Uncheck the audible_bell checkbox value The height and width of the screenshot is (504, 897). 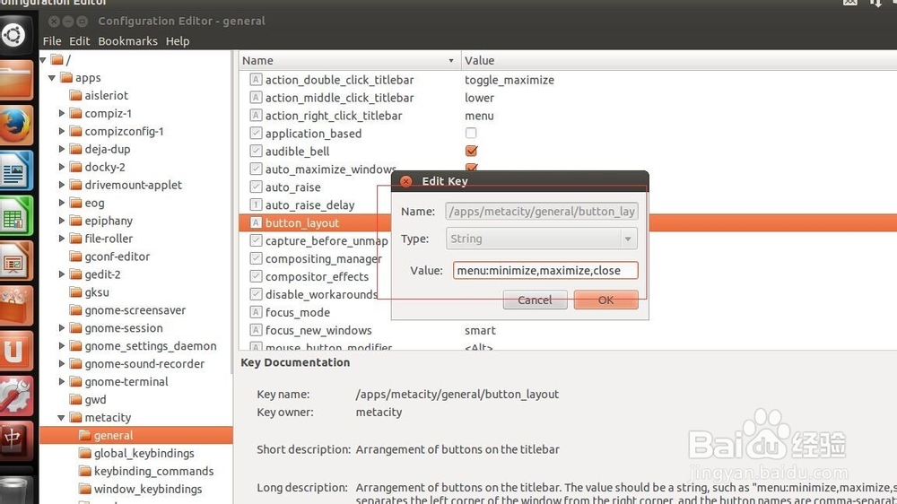coord(472,151)
